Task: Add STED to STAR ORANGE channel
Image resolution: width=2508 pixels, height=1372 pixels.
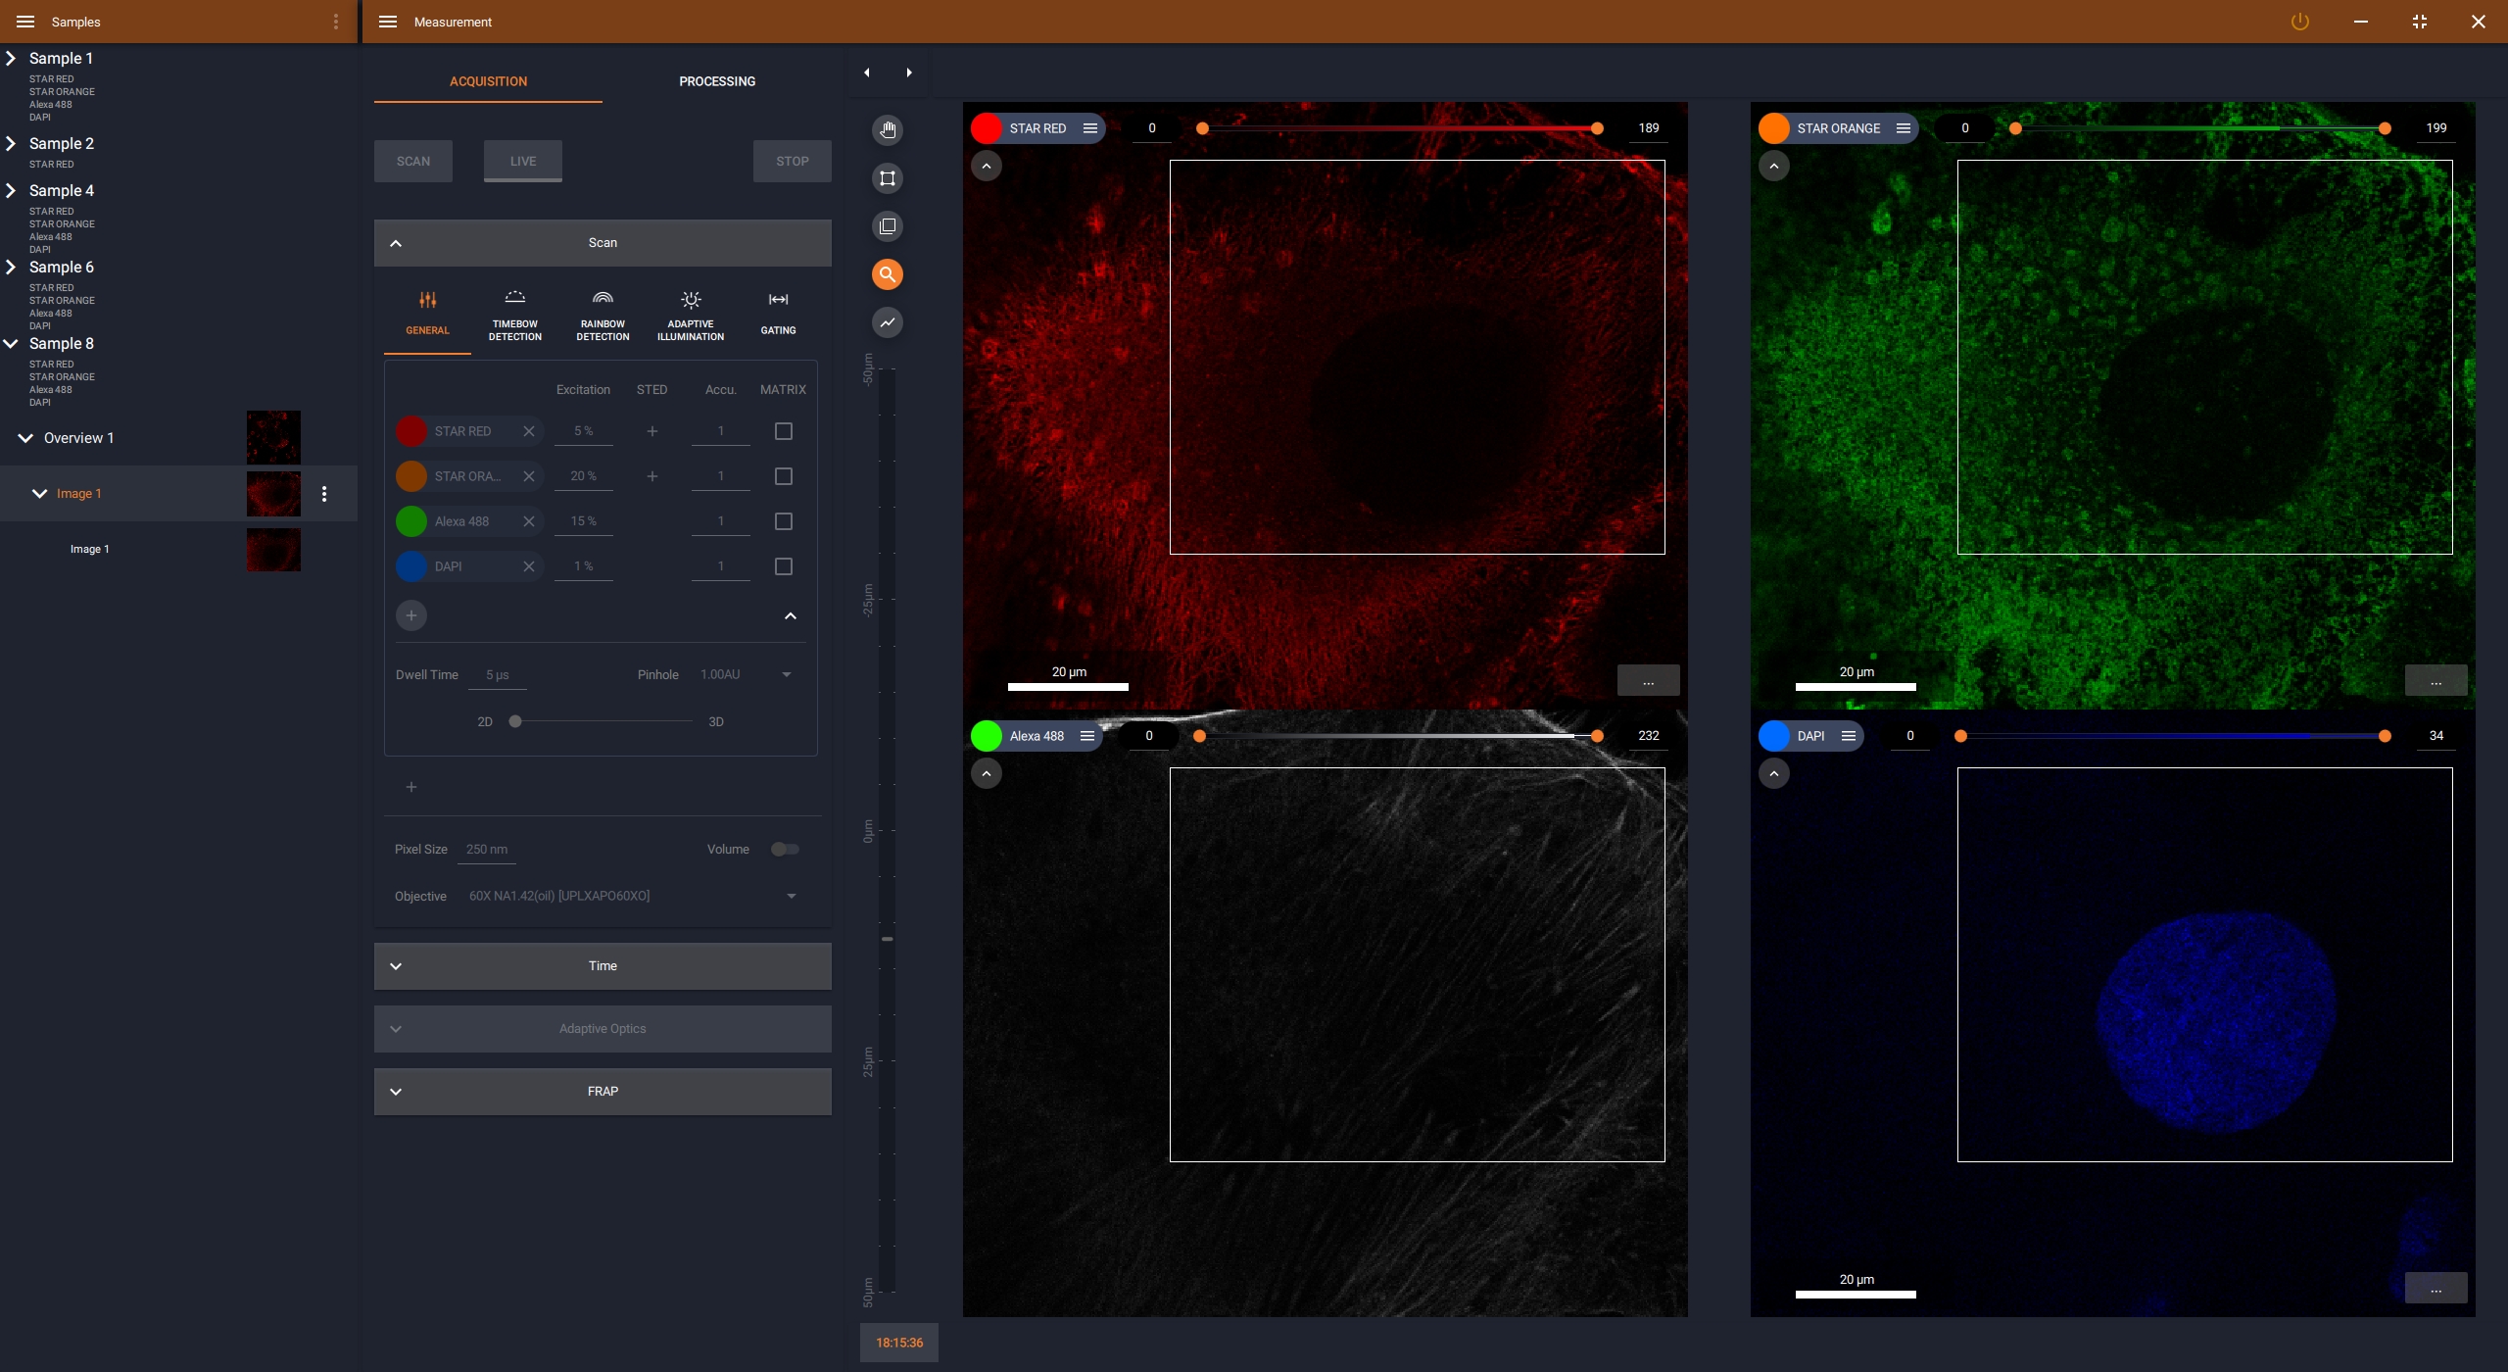Action: click(x=652, y=476)
